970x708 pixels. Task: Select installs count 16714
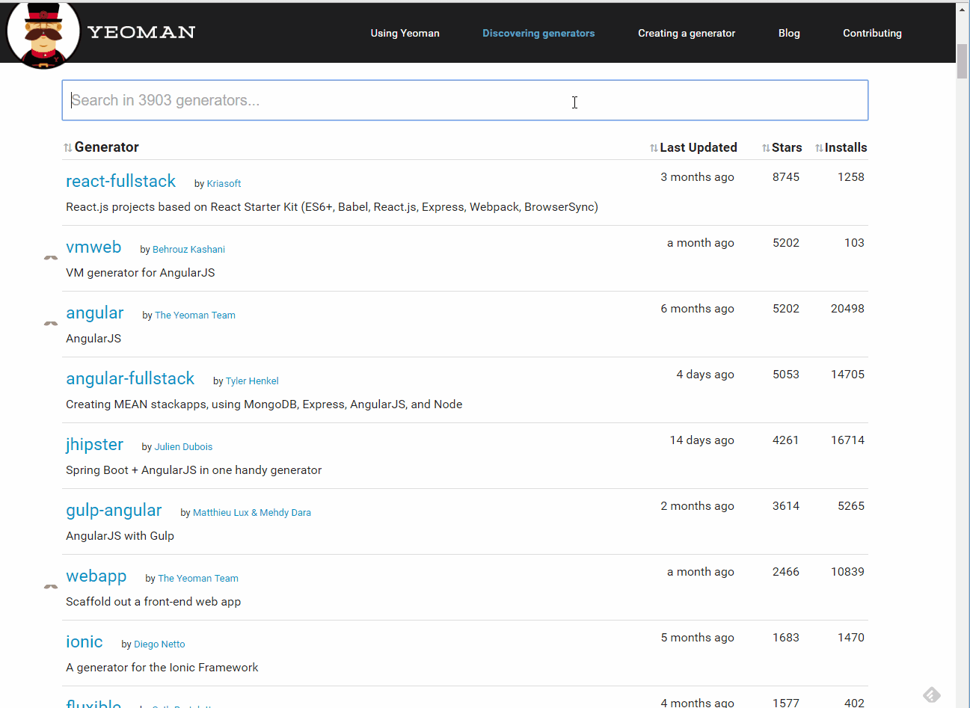(x=847, y=440)
